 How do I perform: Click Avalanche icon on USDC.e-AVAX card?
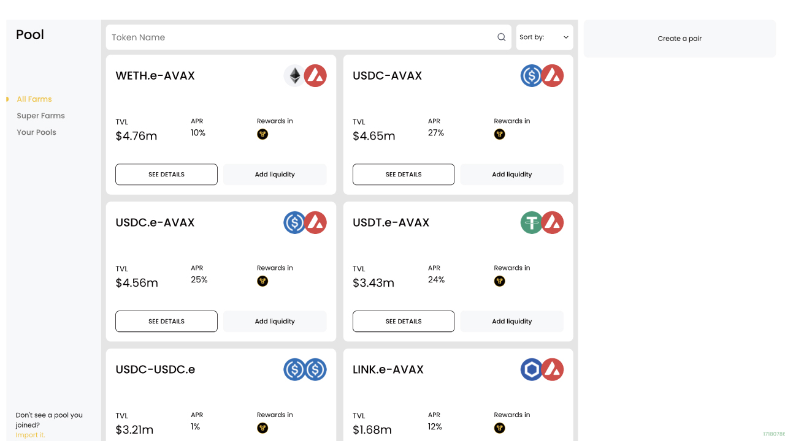(315, 222)
